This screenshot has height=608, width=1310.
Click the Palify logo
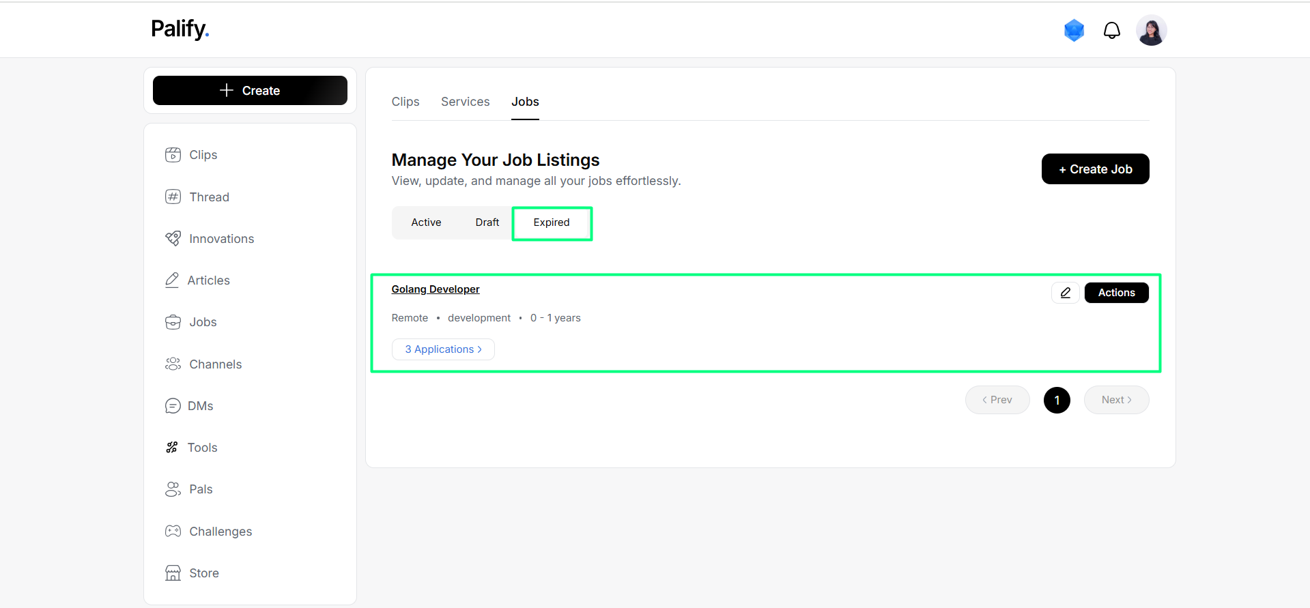(x=180, y=29)
